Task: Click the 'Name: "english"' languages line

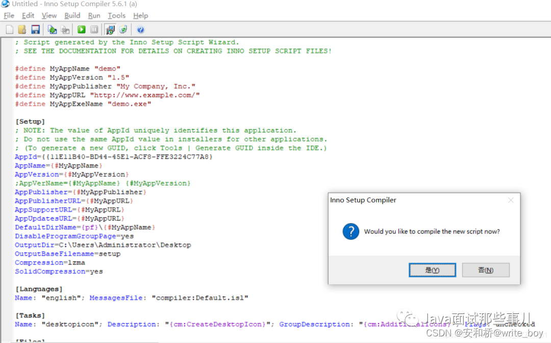Action: (132, 298)
